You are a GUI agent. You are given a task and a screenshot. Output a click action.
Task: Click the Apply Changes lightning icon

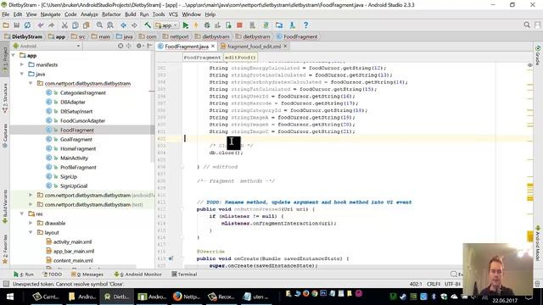pyautogui.click(x=196, y=25)
